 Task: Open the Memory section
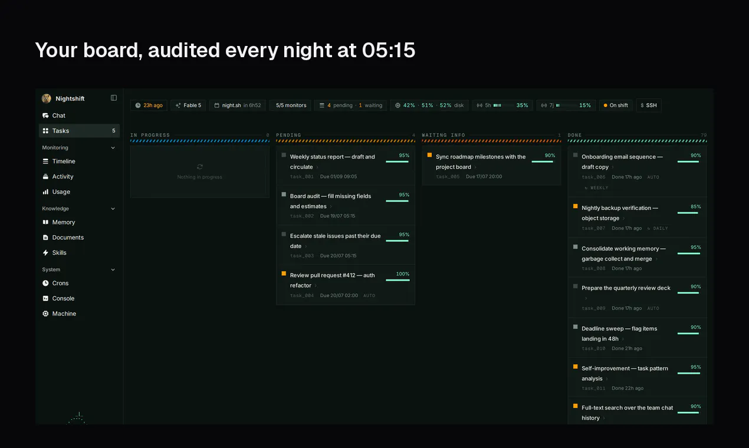point(79,222)
